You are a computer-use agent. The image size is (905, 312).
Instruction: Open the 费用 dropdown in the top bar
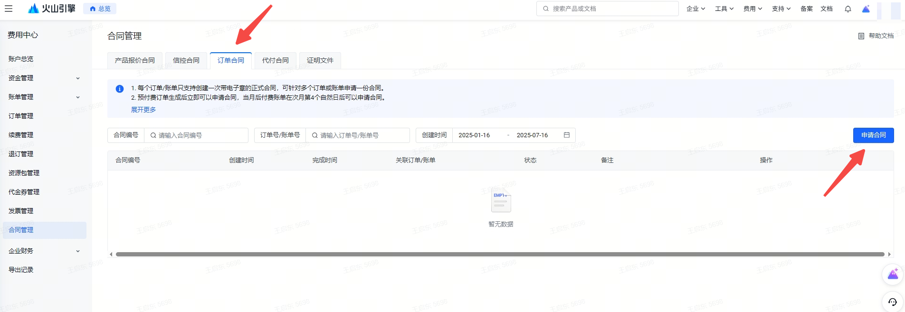(x=753, y=9)
